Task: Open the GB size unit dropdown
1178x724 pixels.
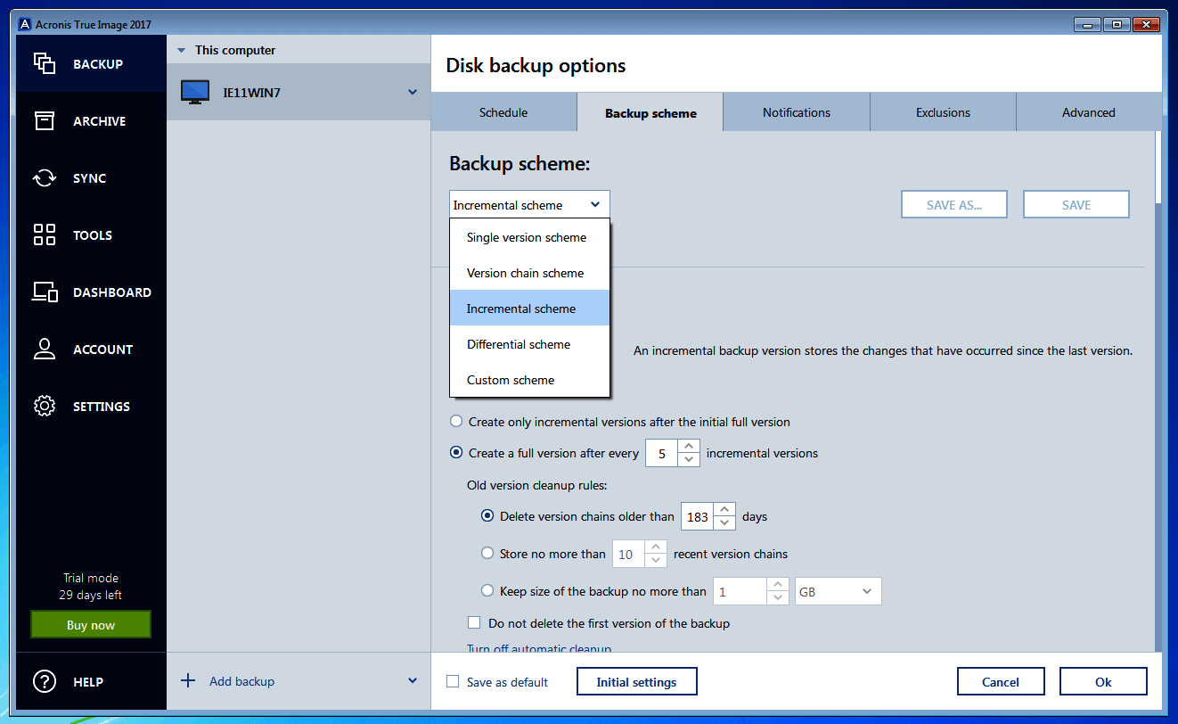Action: pyautogui.click(x=837, y=590)
